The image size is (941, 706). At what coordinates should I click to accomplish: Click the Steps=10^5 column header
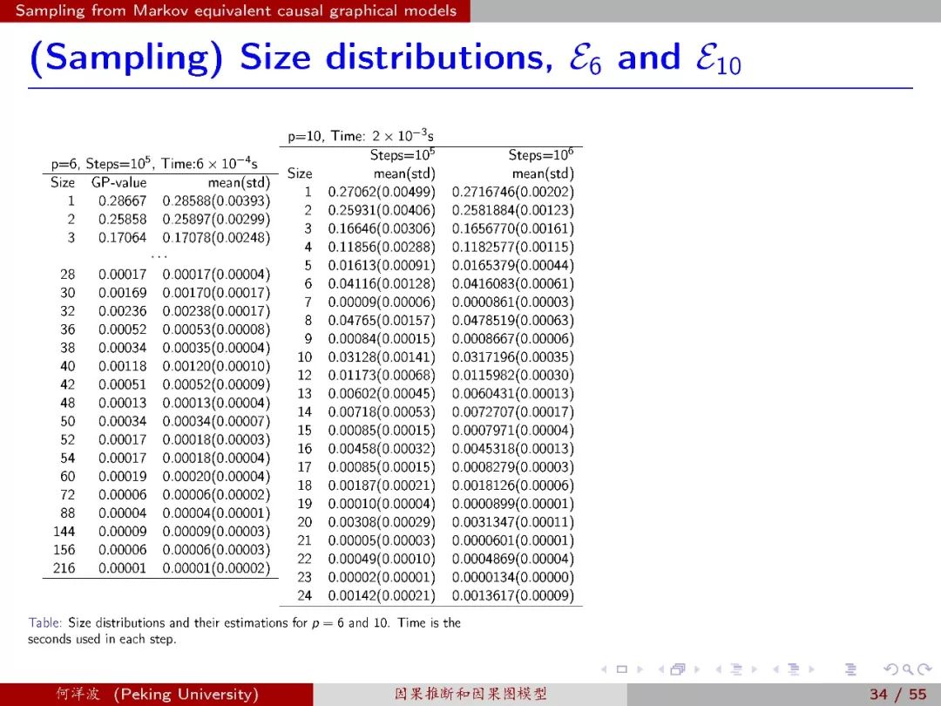click(403, 154)
